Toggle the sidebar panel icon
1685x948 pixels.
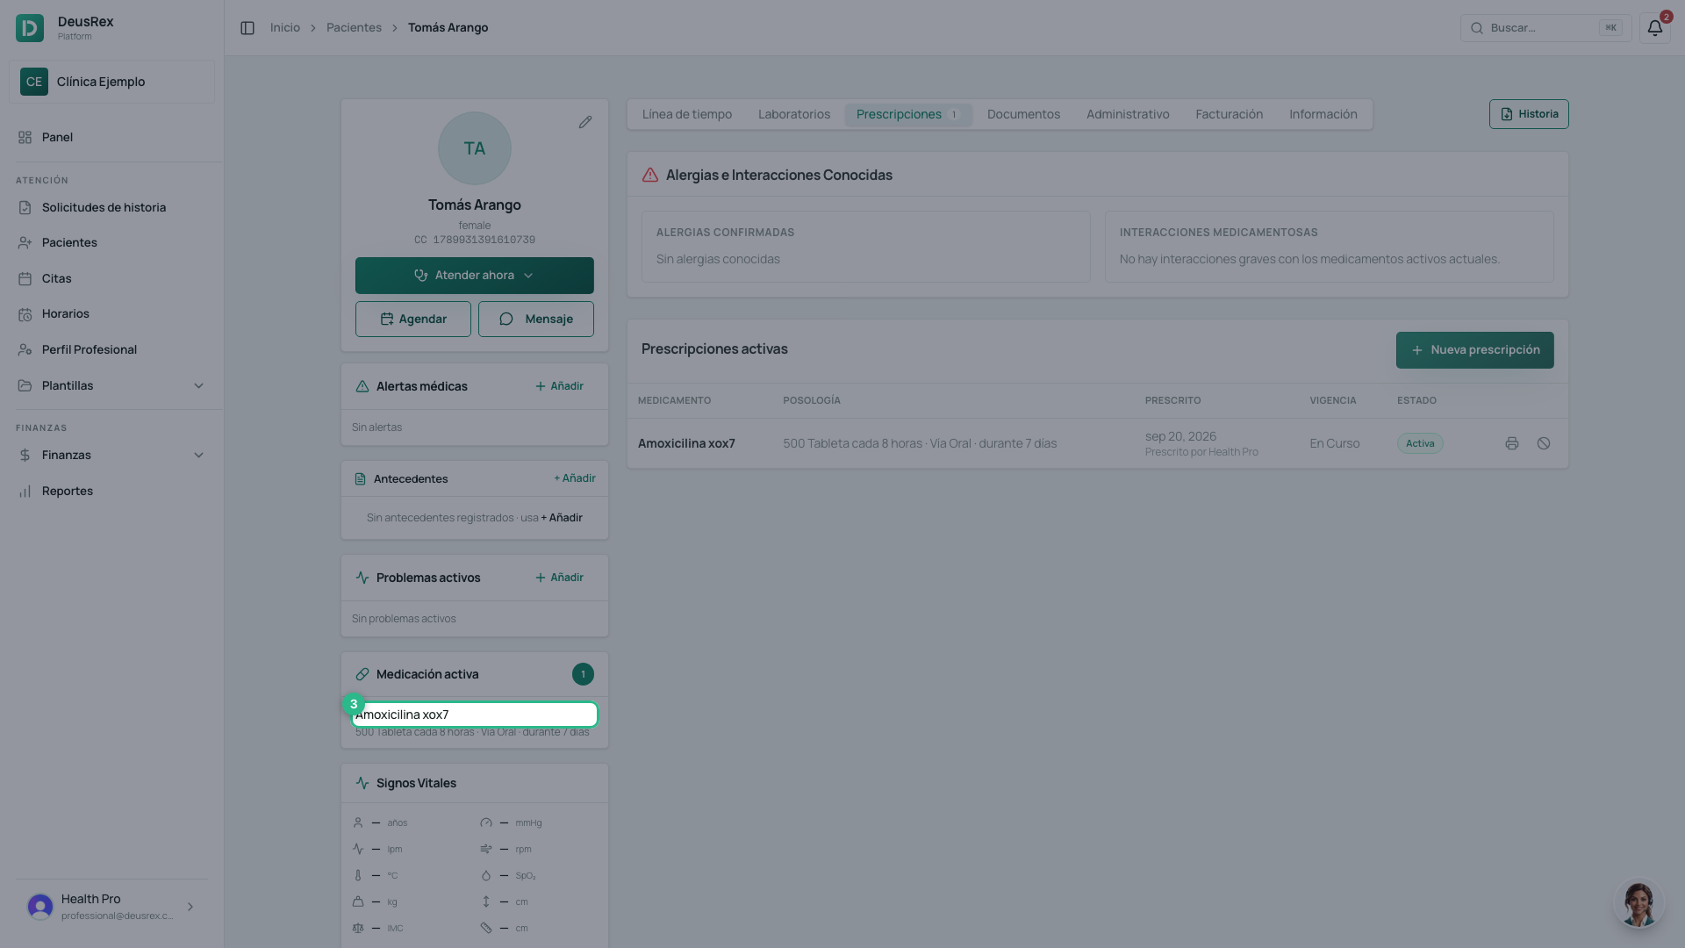[247, 28]
